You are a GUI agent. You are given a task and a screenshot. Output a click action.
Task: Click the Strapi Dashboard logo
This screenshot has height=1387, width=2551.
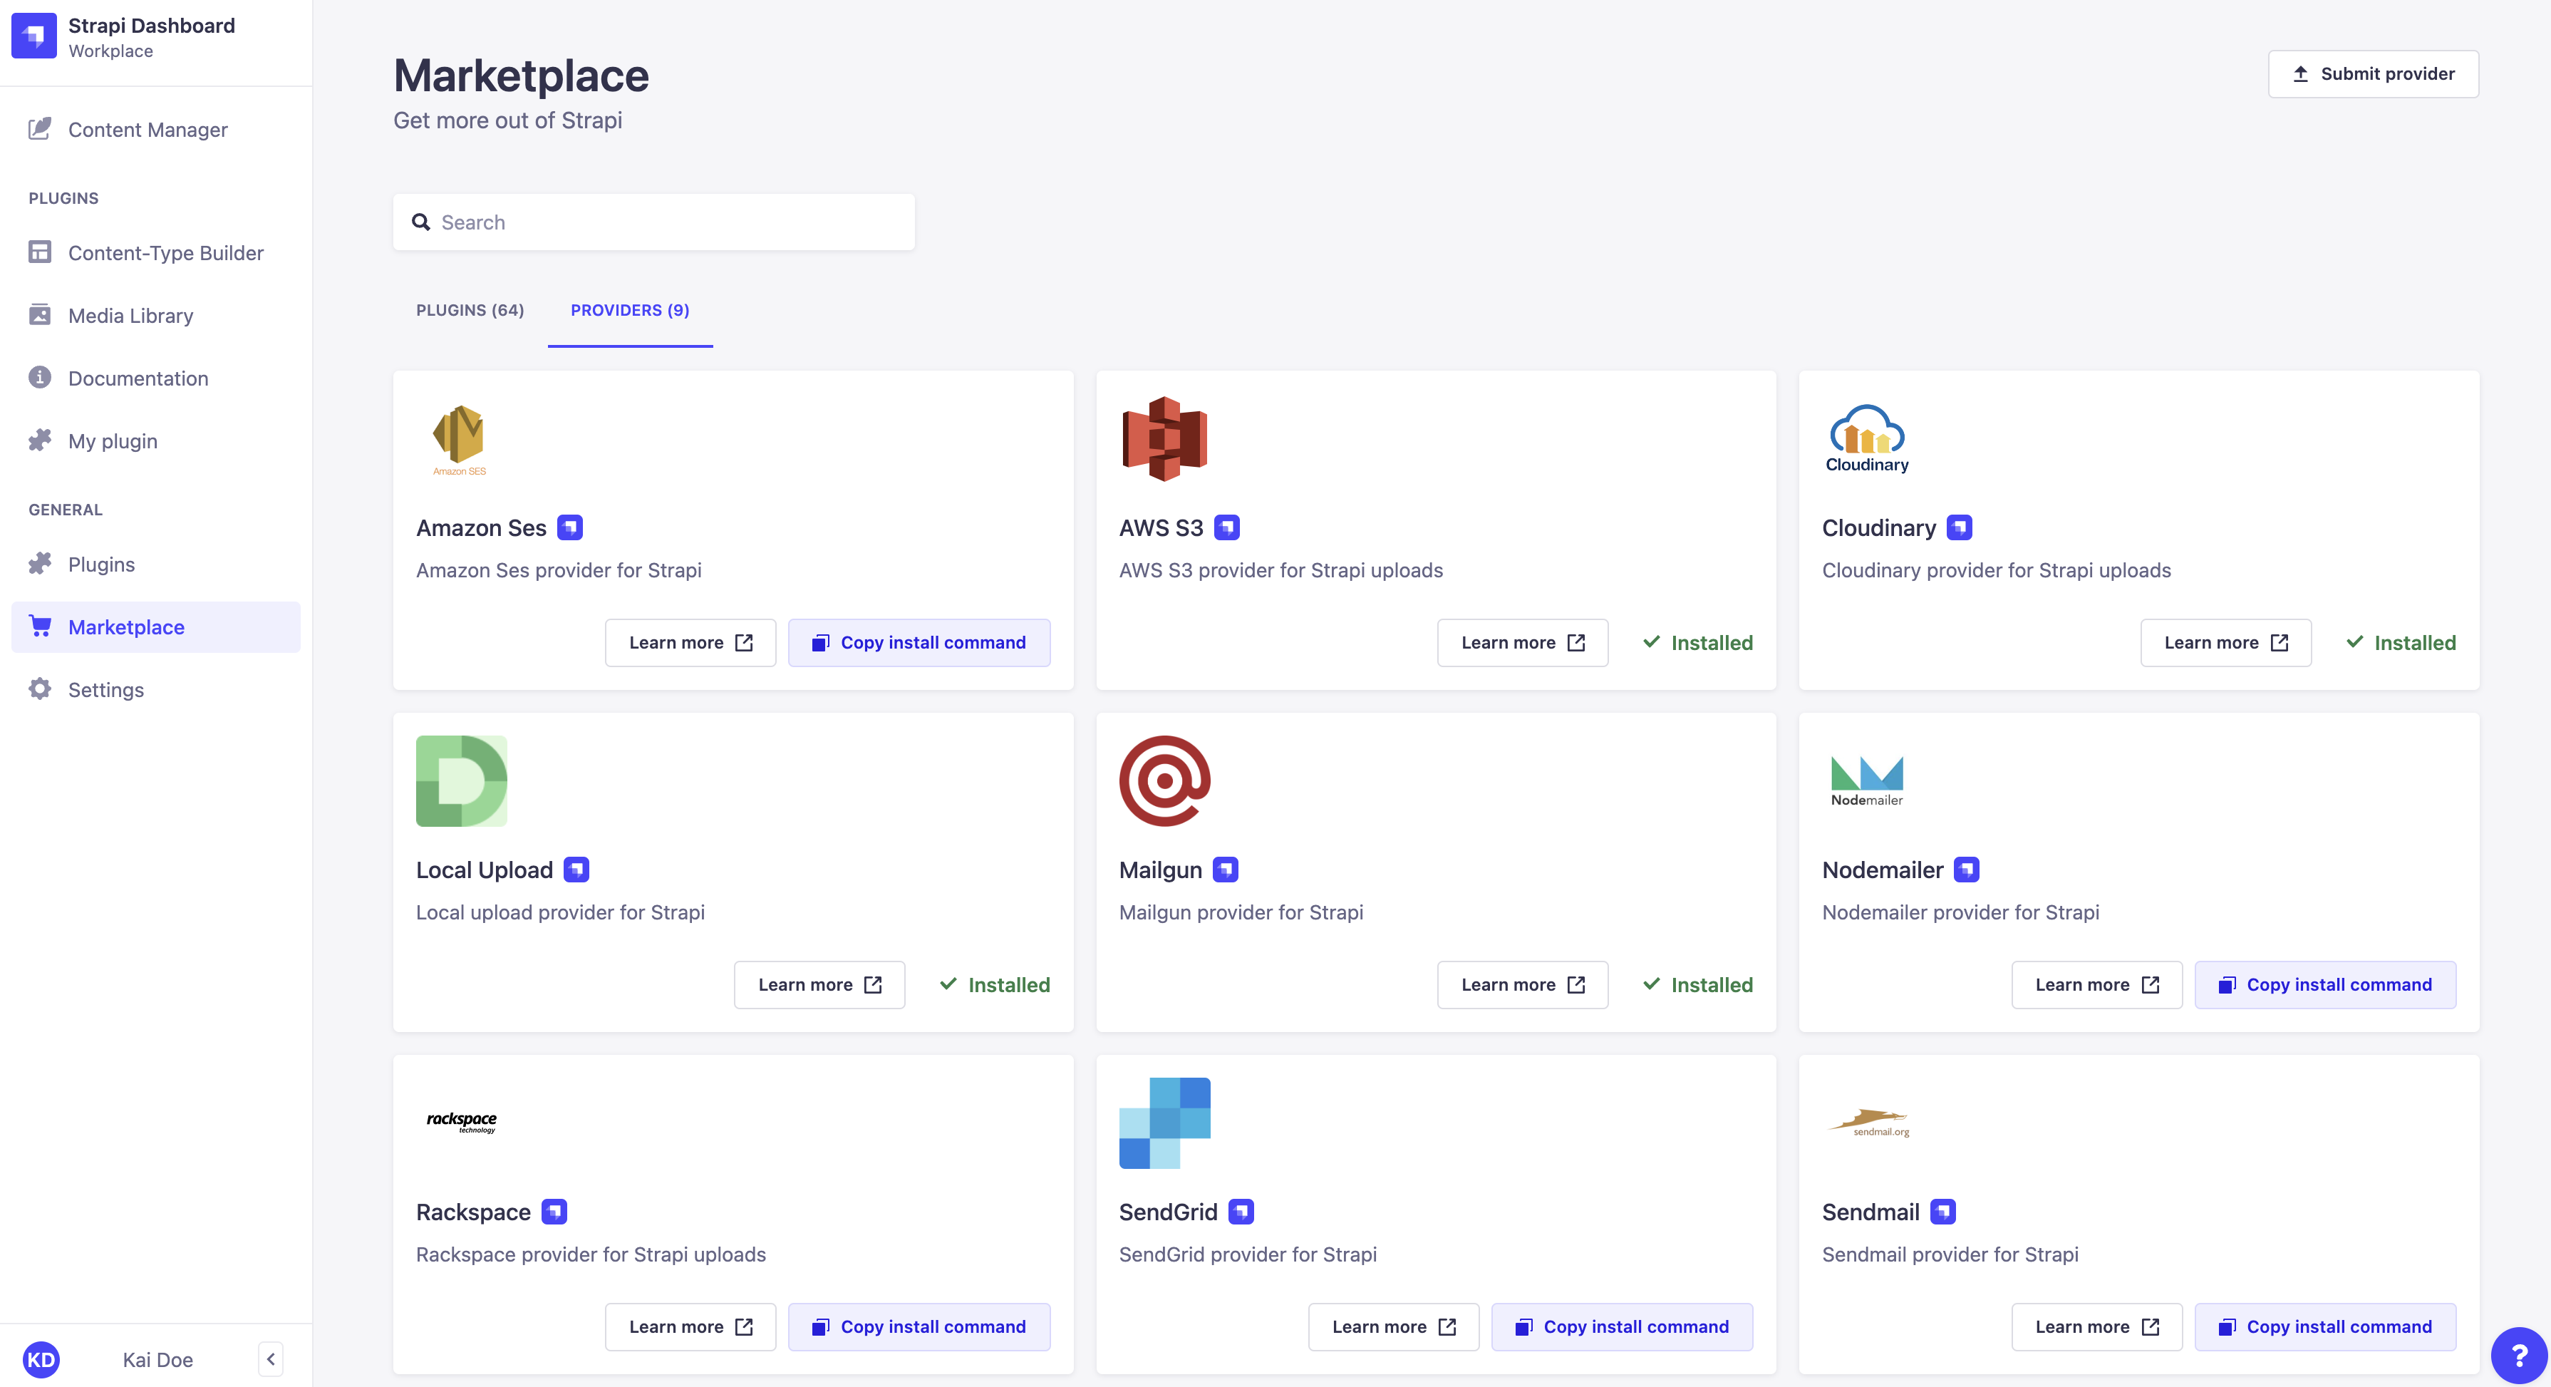tap(35, 35)
